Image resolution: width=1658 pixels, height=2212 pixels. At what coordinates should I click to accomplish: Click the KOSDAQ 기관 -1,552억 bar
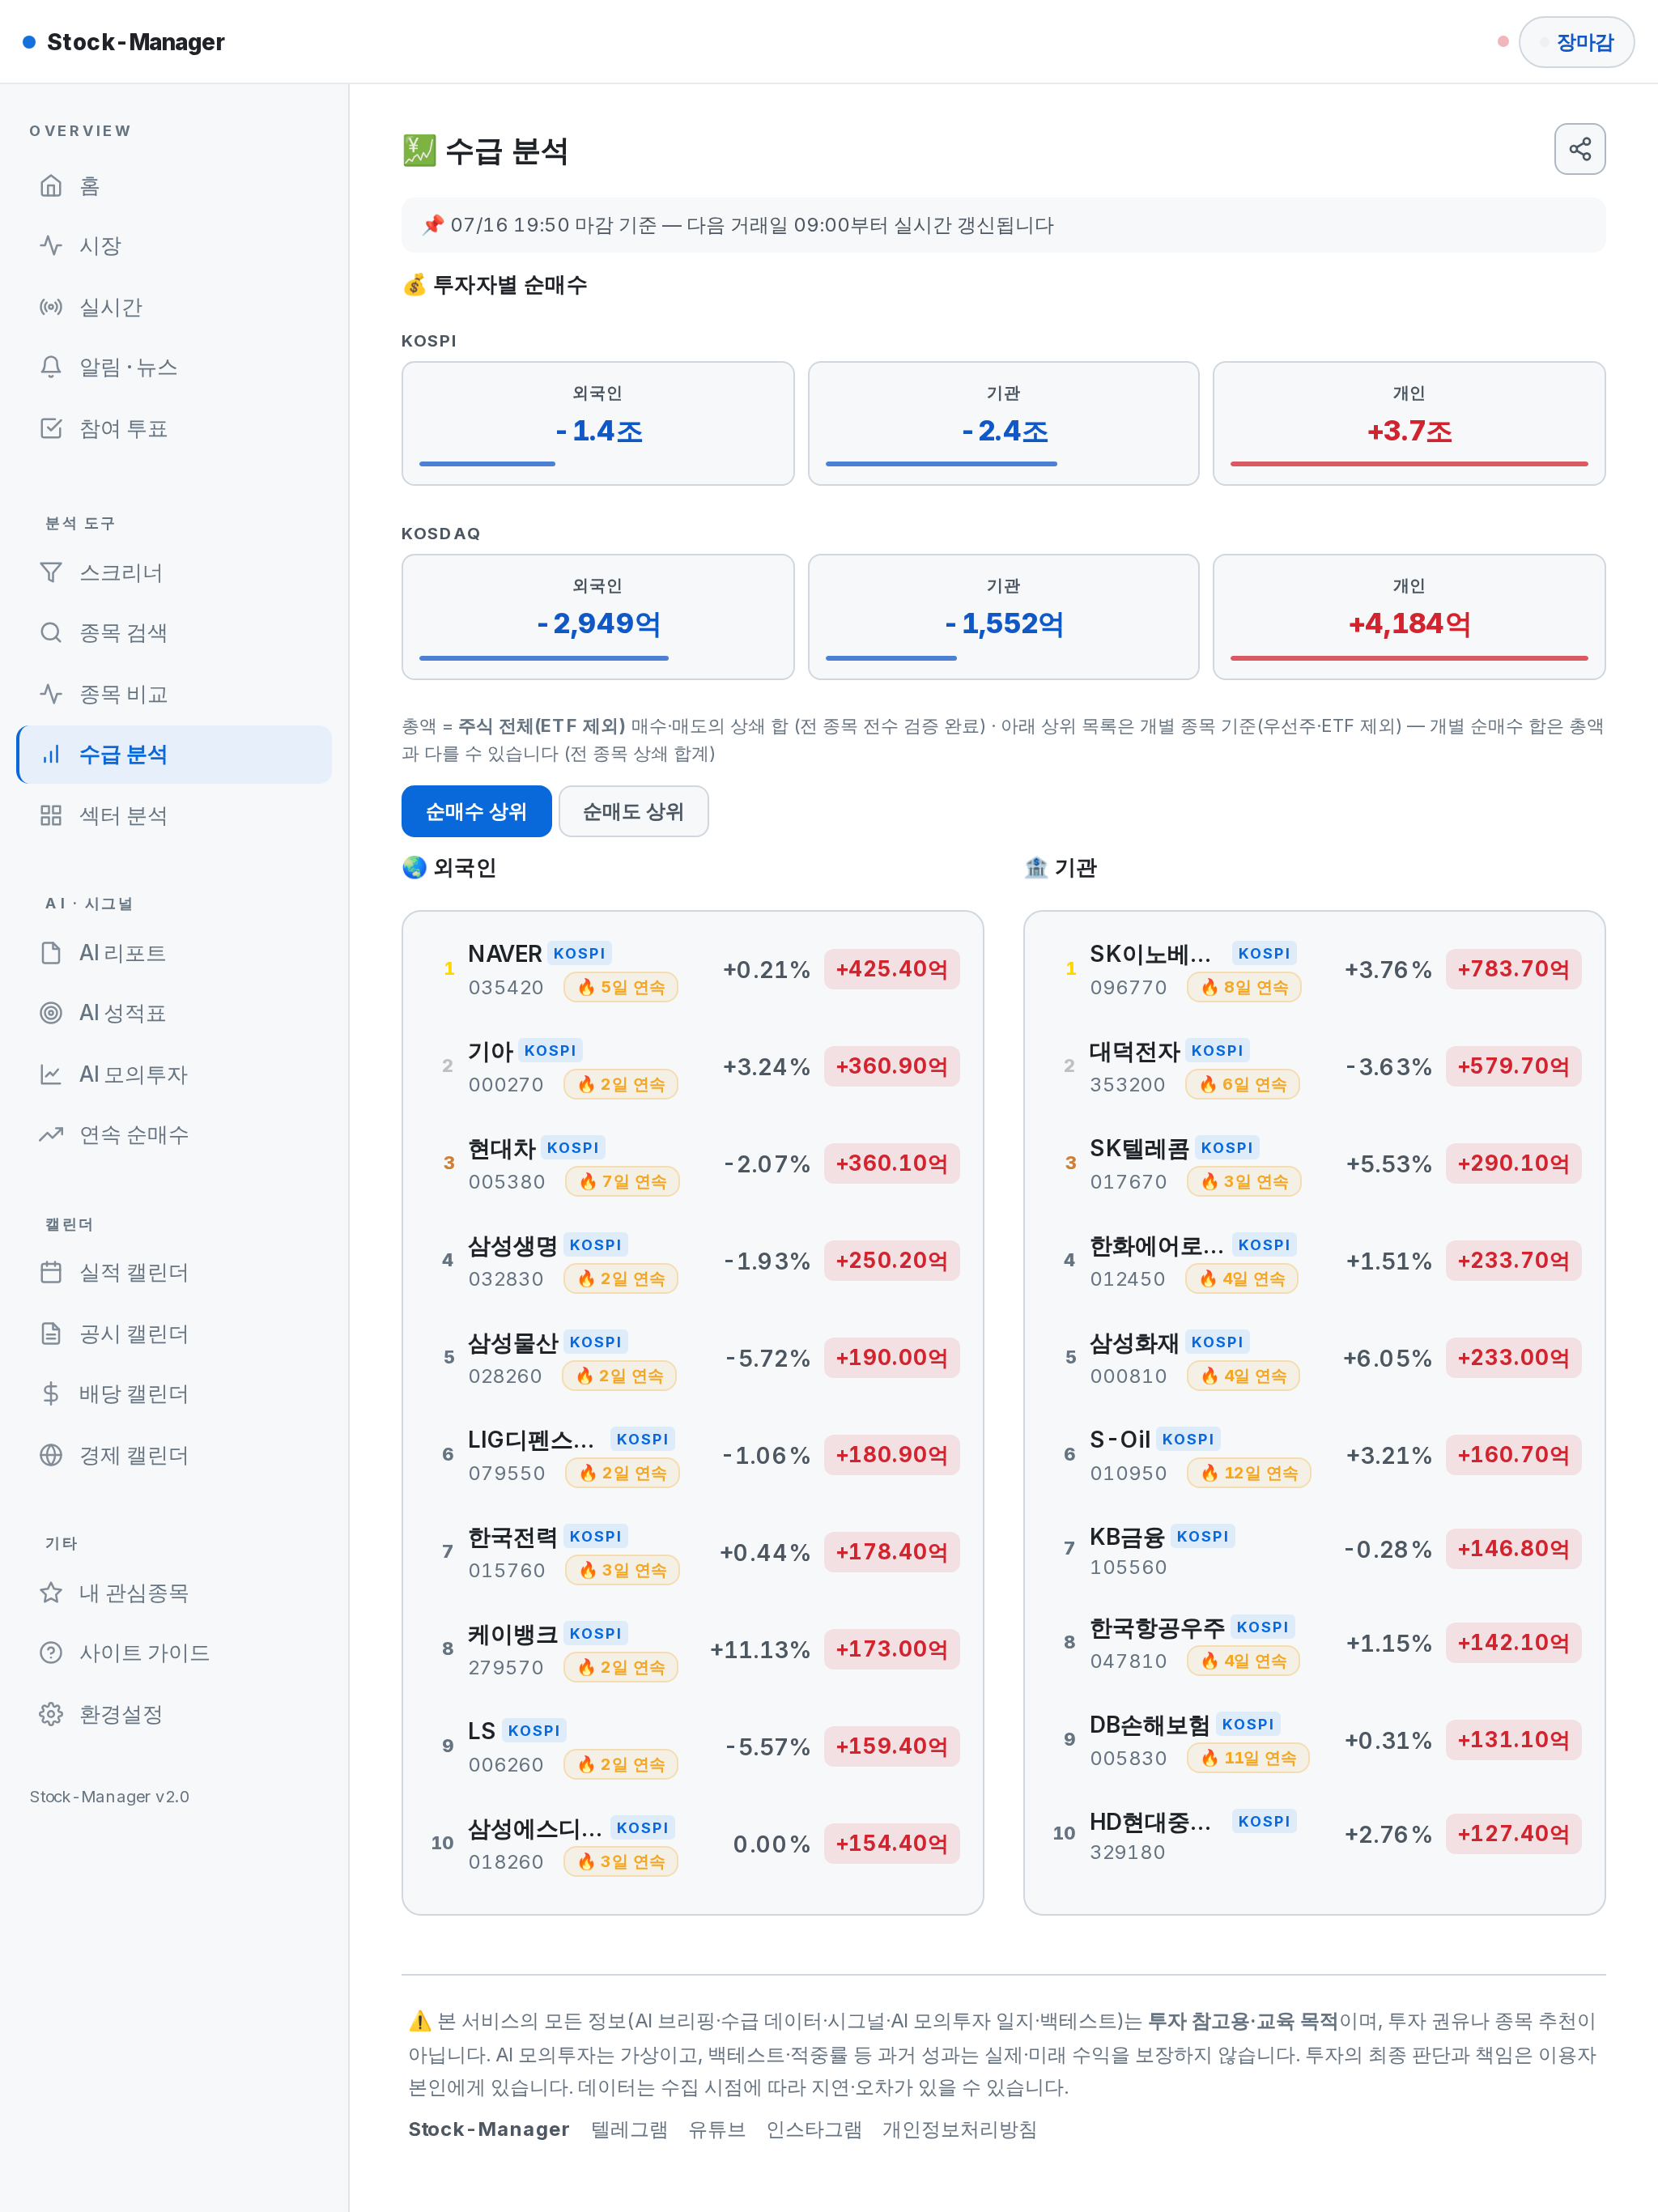pos(891,658)
